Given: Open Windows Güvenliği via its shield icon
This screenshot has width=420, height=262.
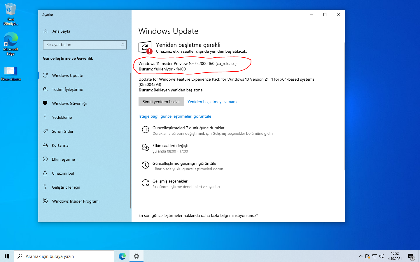Looking at the screenshot, I should [45, 103].
